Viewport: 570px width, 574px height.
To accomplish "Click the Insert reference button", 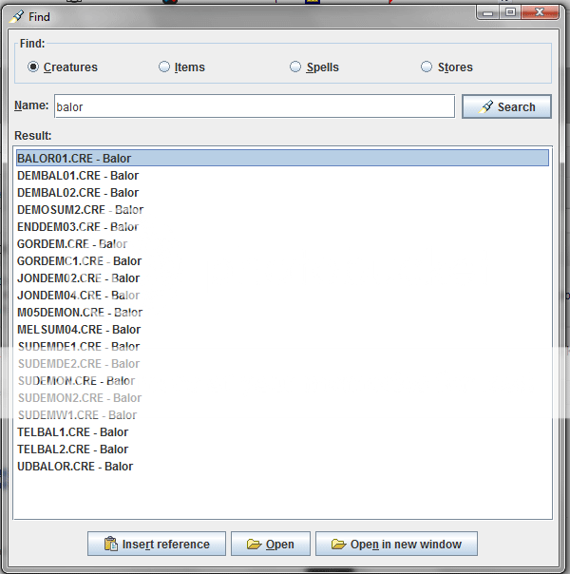I will click(x=157, y=545).
